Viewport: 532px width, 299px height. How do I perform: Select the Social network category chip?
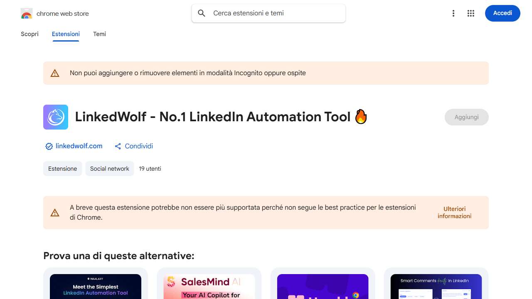point(109,169)
